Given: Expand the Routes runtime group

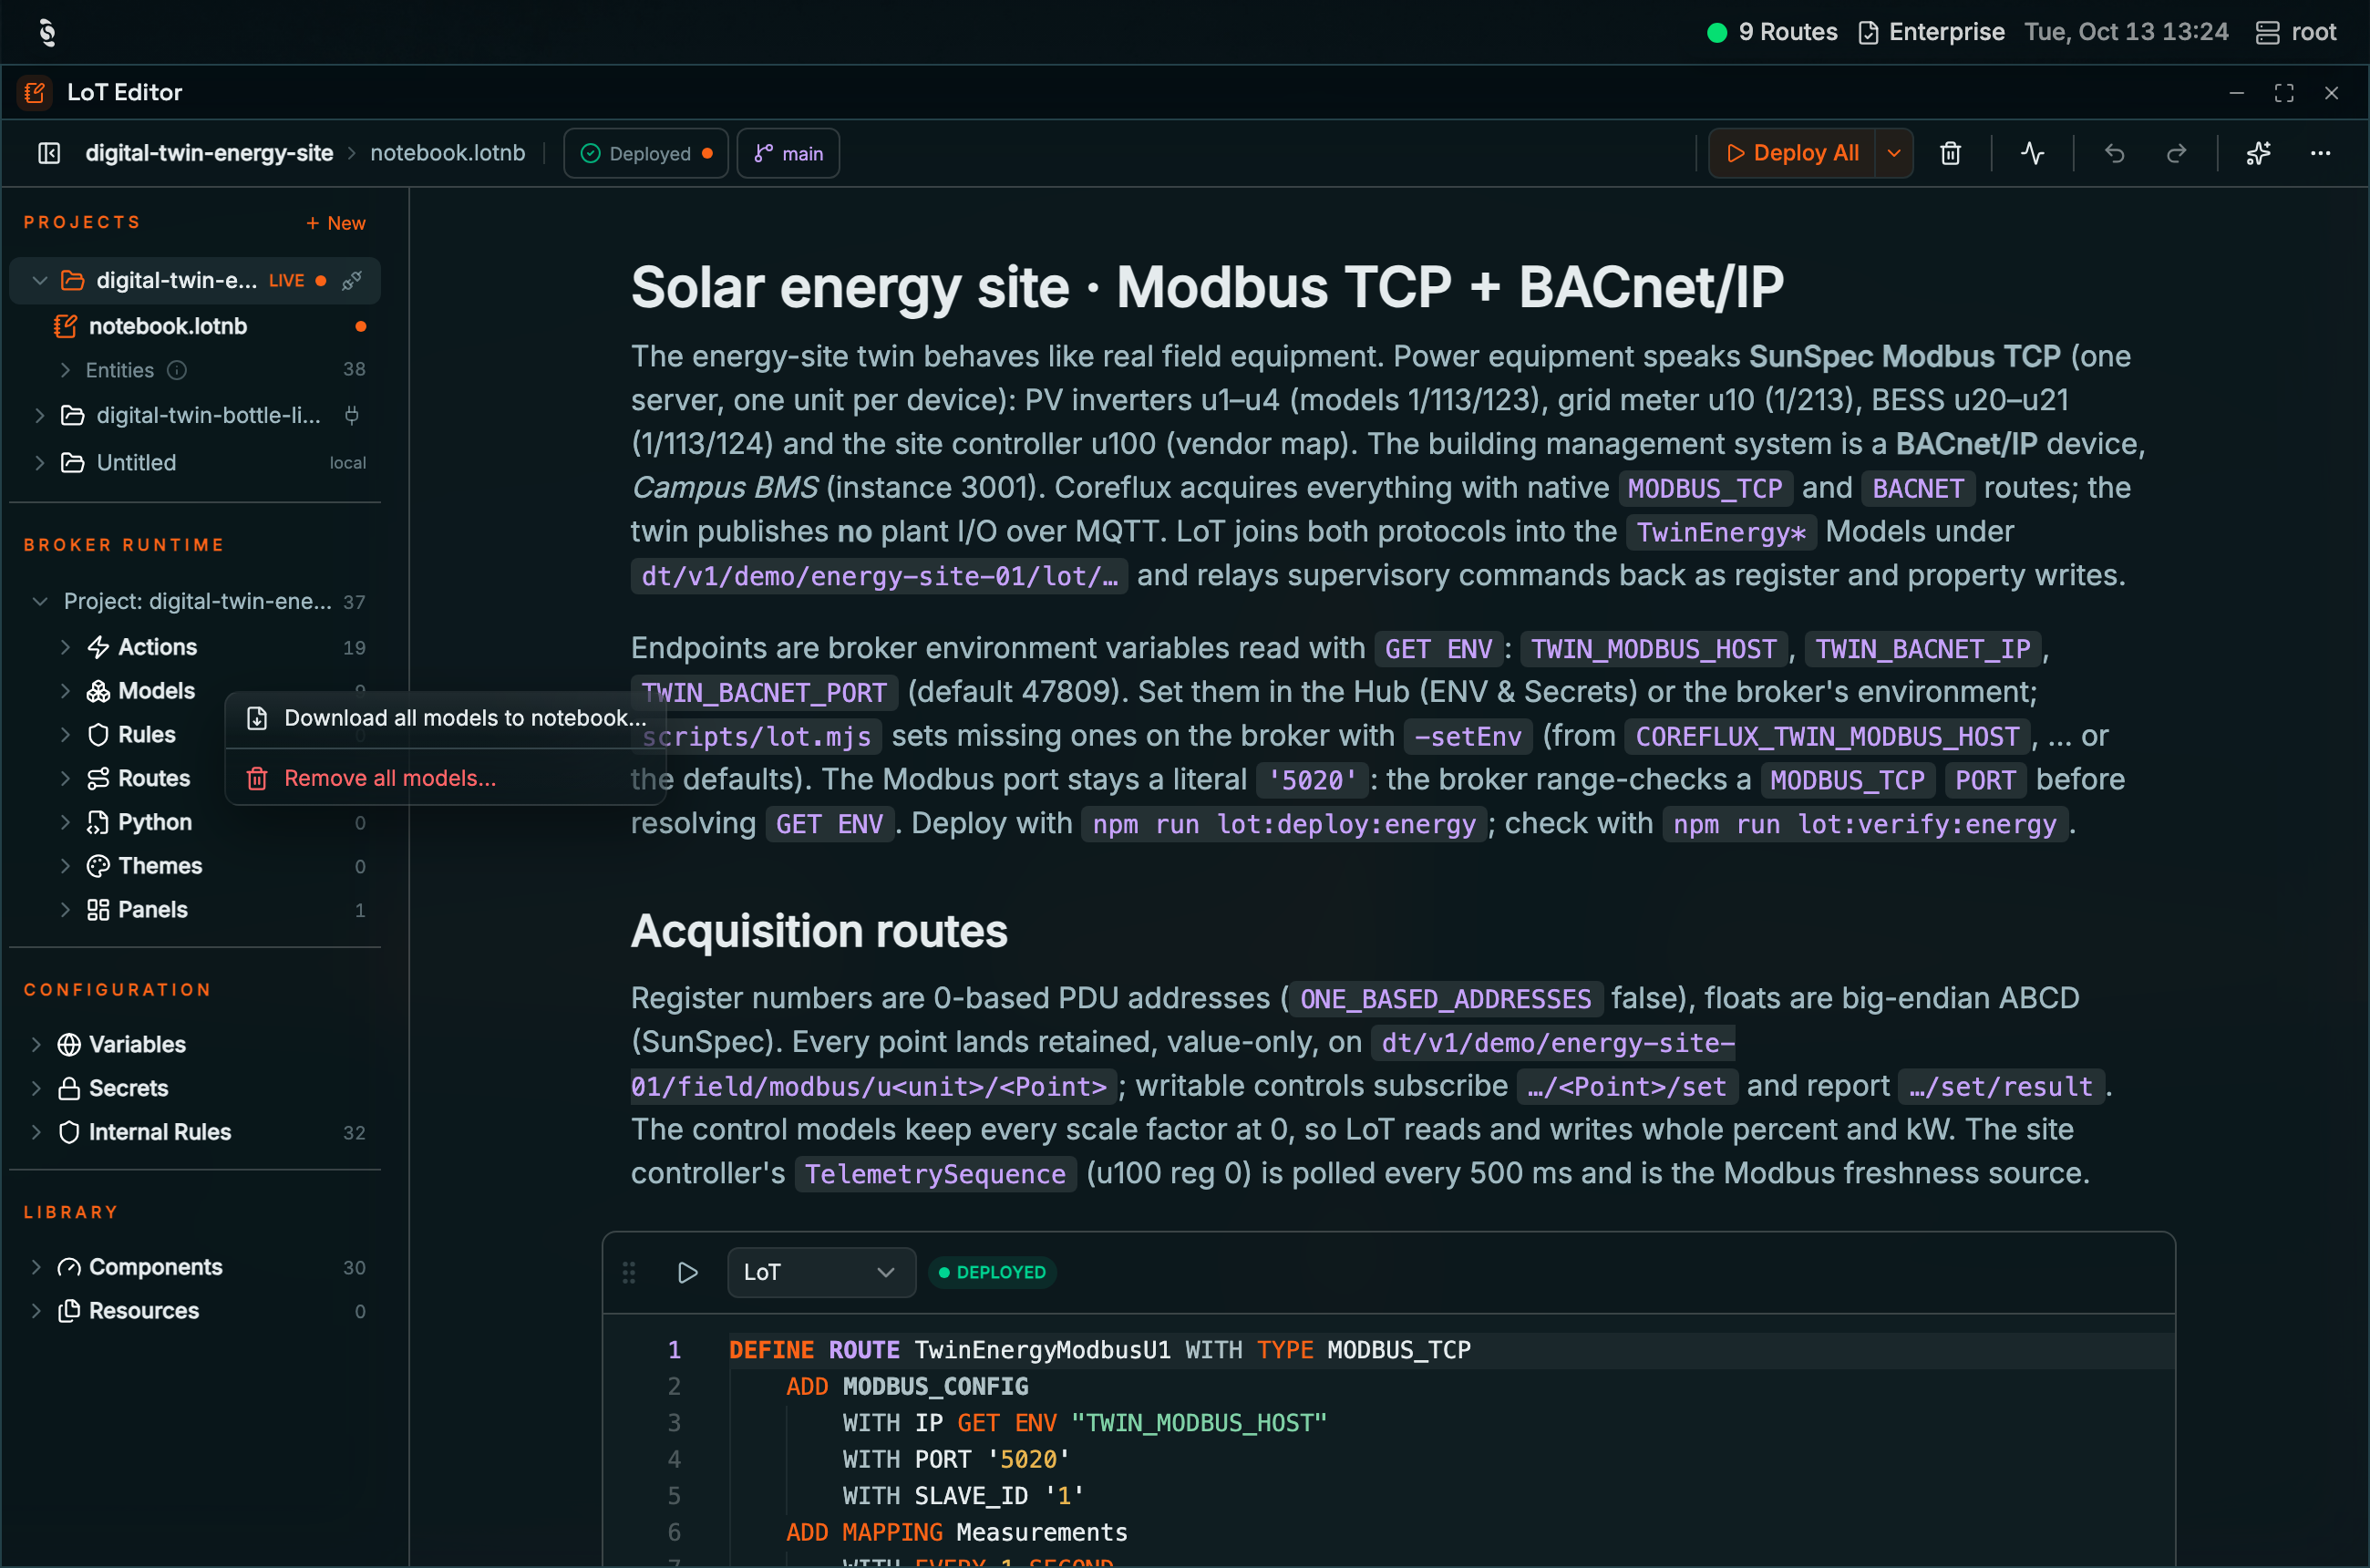Looking at the screenshot, I should [x=66, y=778].
